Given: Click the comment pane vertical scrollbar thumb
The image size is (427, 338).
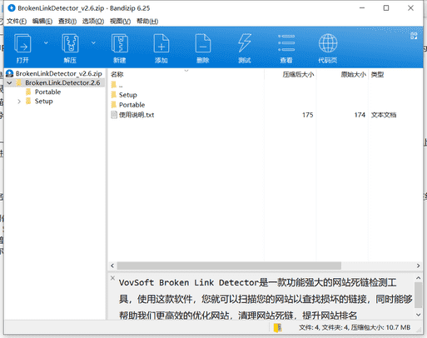Looking at the screenshot, I should coord(418,296).
